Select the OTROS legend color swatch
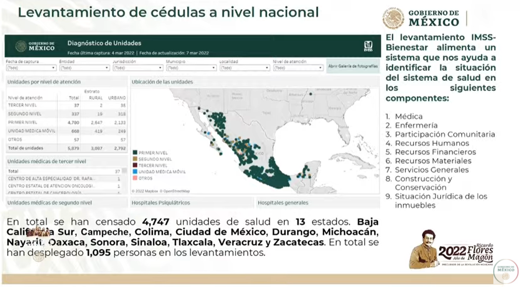This screenshot has width=520, height=287. (135, 178)
